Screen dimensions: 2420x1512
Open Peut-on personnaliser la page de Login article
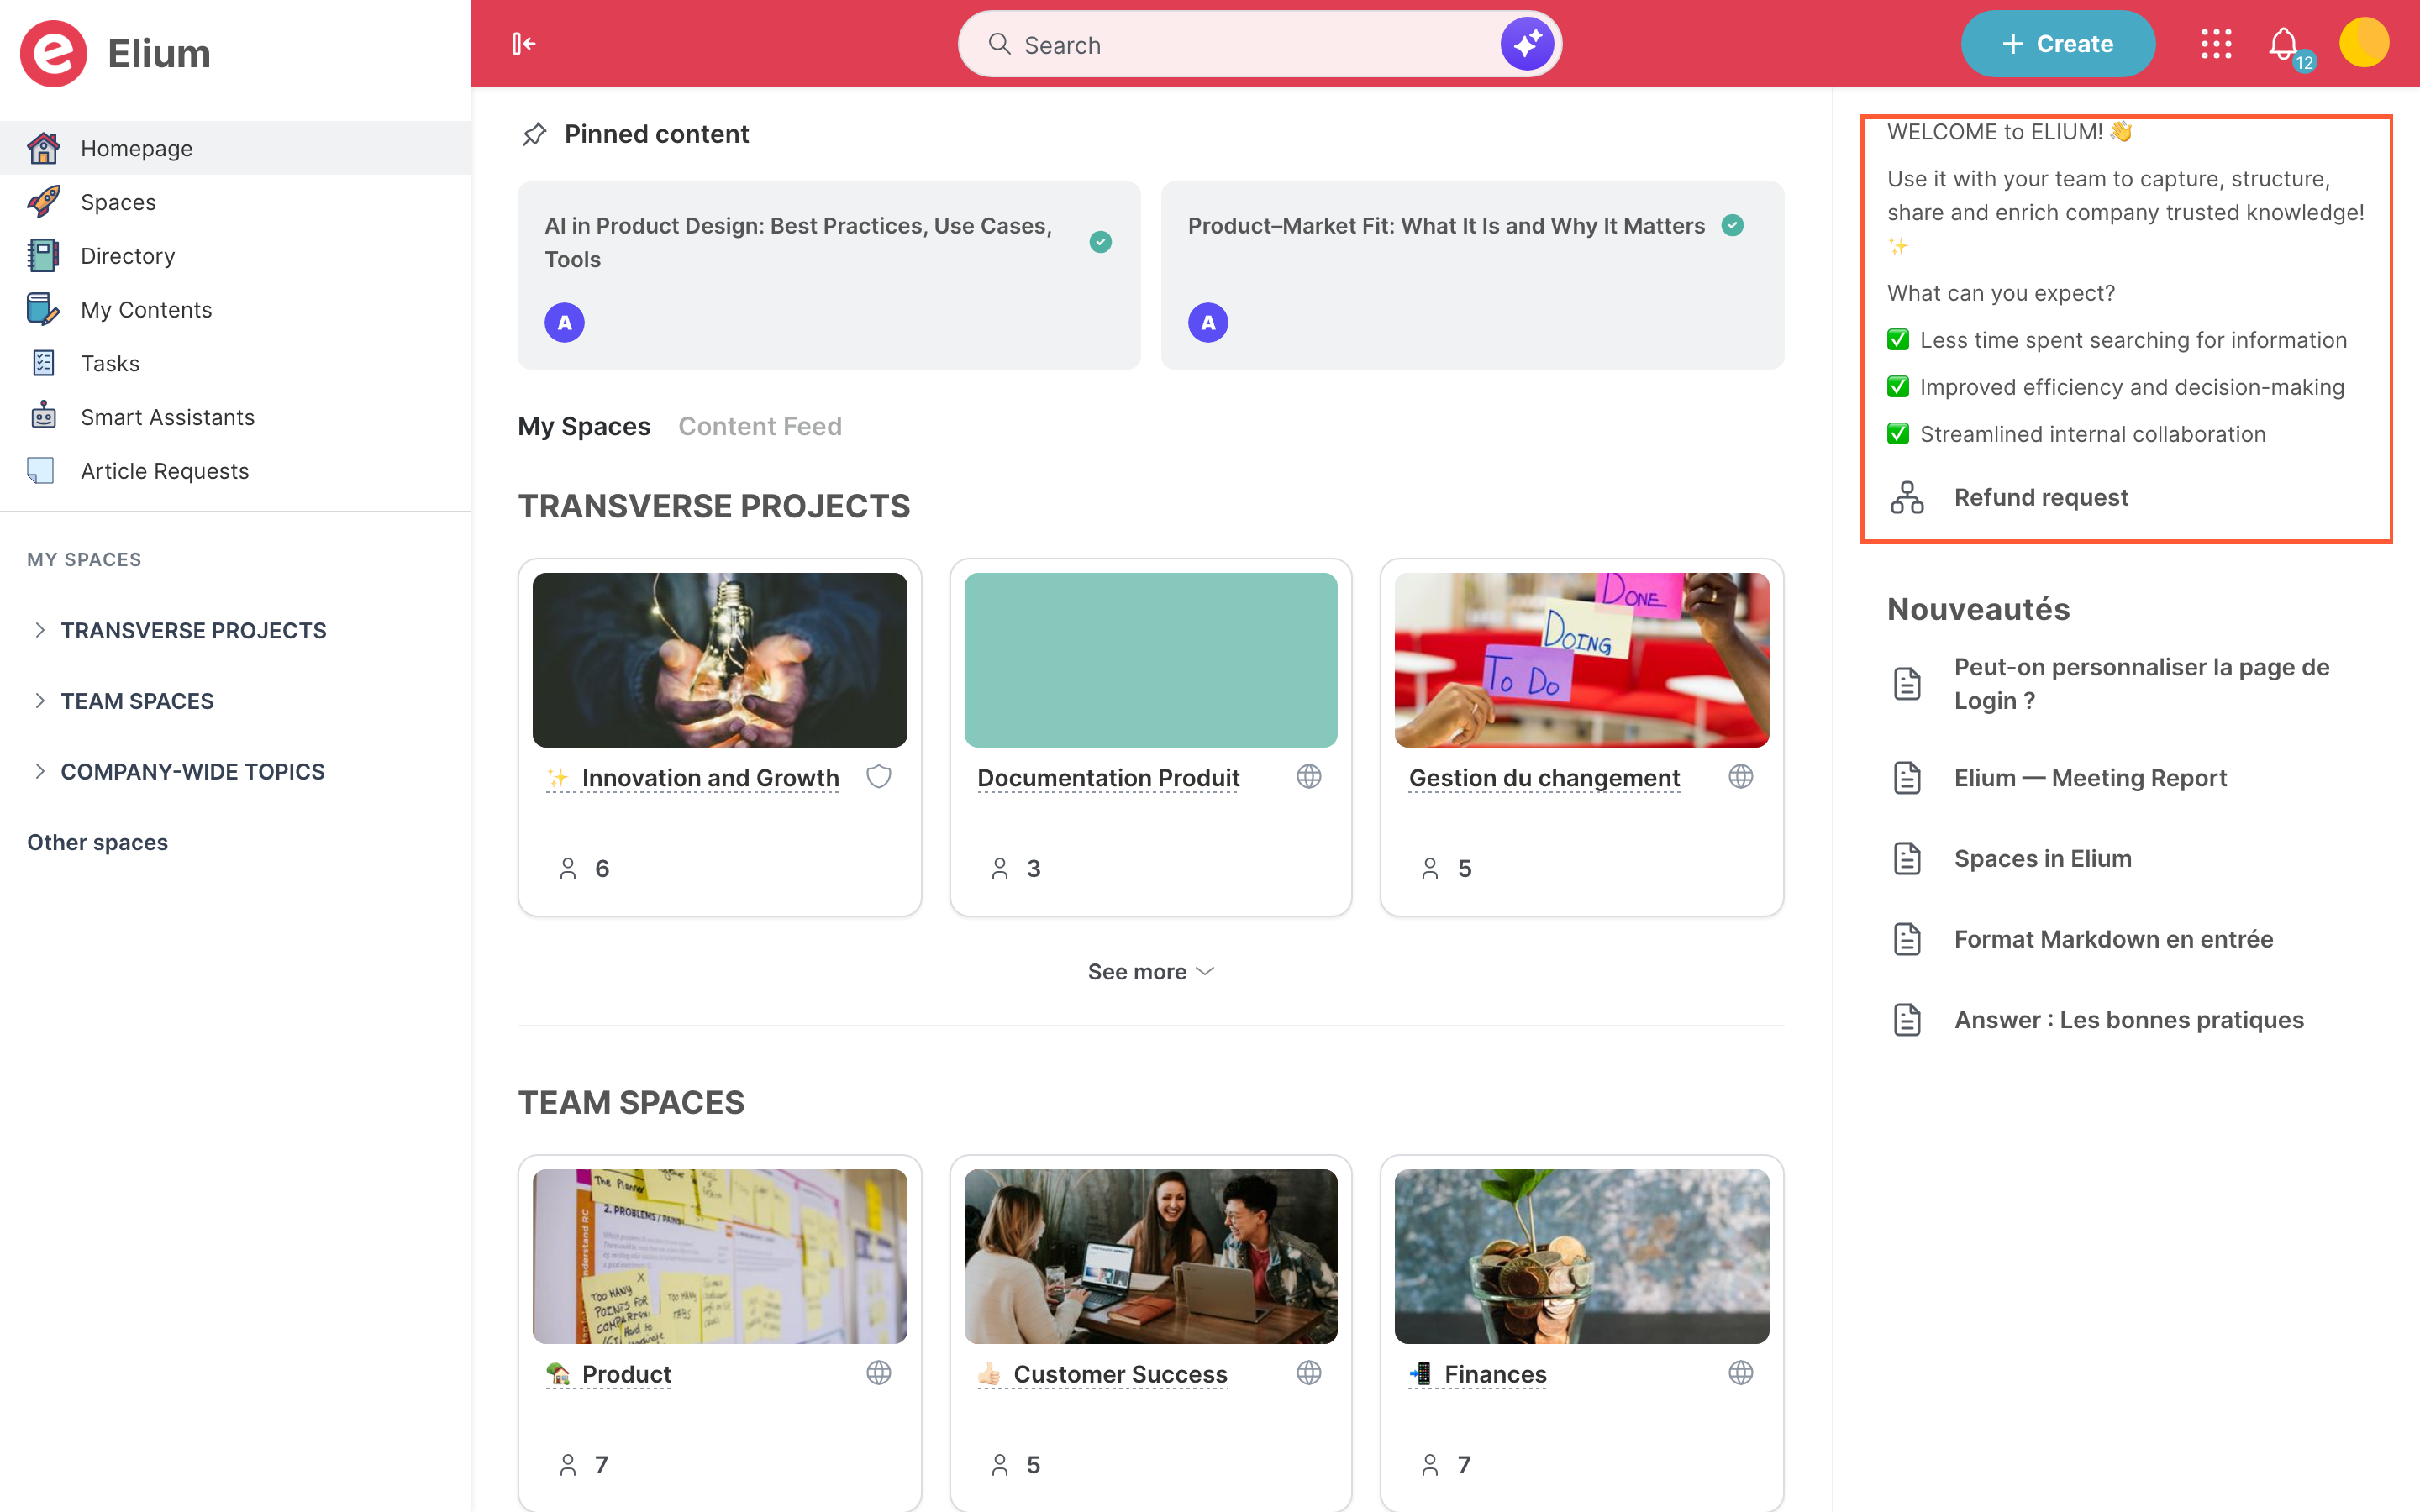(x=2142, y=684)
